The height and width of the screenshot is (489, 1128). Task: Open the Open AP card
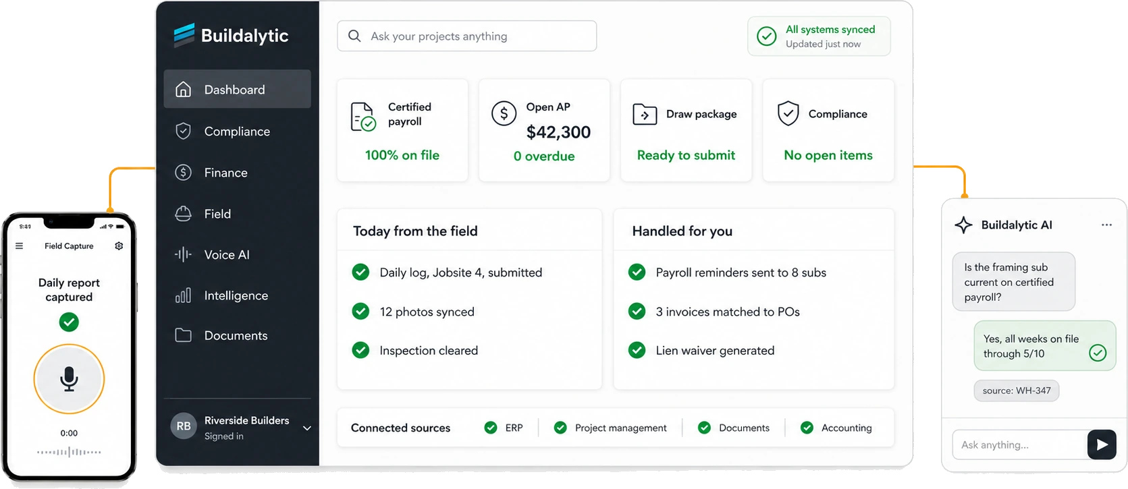pyautogui.click(x=544, y=130)
